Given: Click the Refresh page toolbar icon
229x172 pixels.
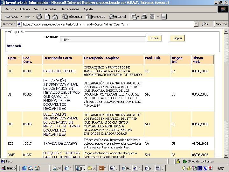Looking at the screenshot, I should tap(47, 17).
